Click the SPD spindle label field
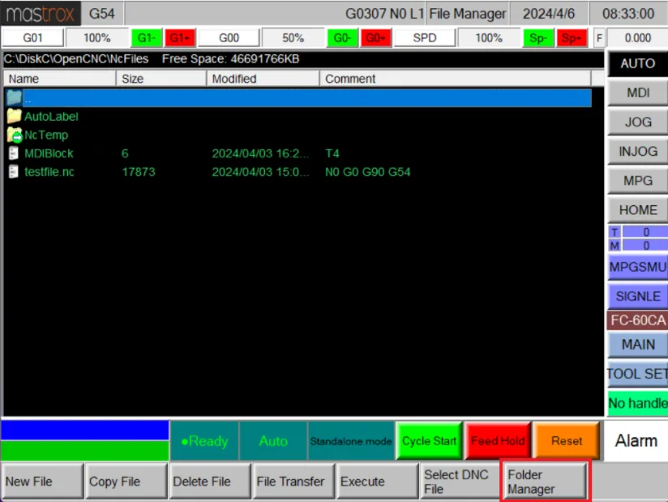 coord(425,38)
